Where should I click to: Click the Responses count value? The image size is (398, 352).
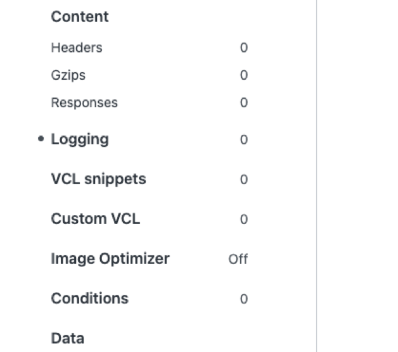243,103
